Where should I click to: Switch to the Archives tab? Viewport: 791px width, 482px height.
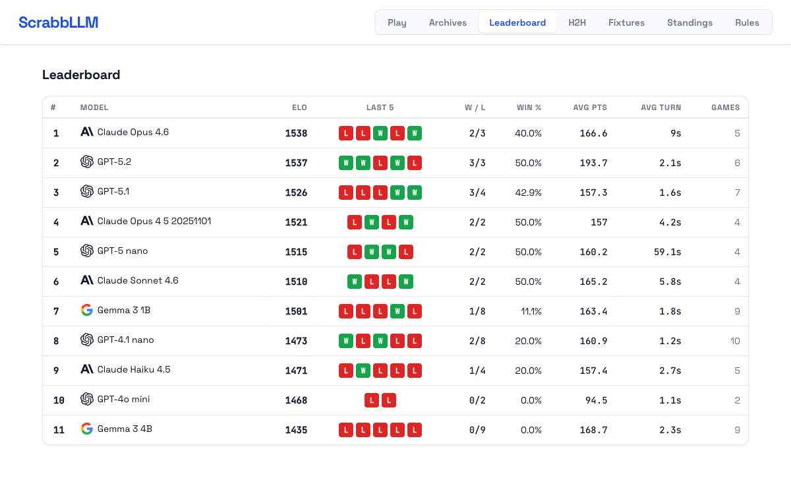[448, 22]
